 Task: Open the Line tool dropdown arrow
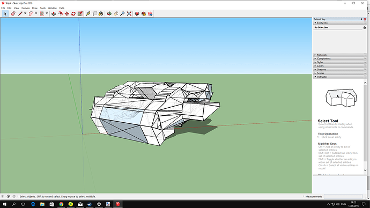pyautogui.click(x=25, y=13)
